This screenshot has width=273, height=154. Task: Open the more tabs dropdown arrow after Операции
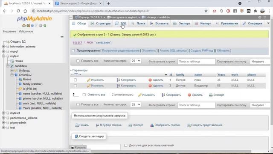point(268,24)
